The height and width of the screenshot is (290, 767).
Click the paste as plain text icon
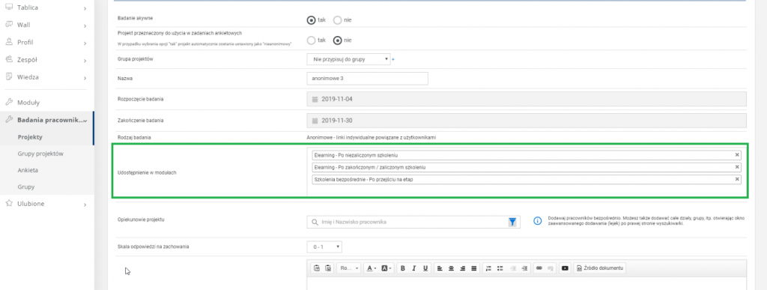coord(317,268)
